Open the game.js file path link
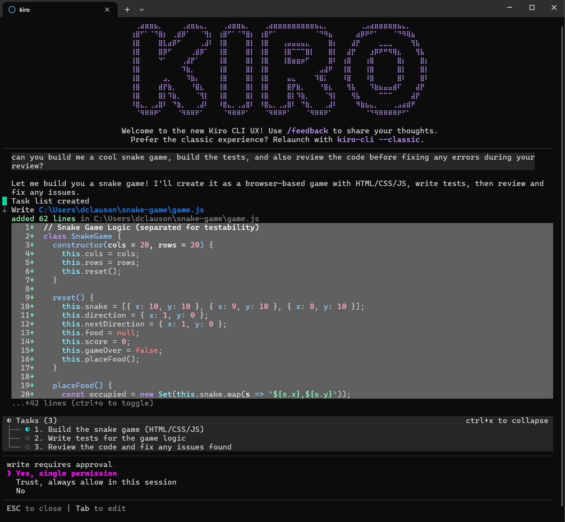This screenshot has width=565, height=522. [121, 210]
